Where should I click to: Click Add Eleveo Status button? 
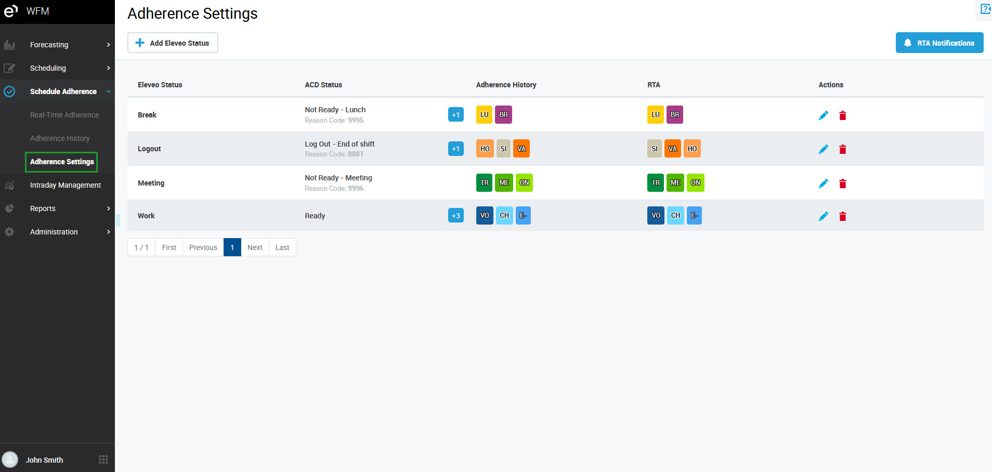pos(173,43)
